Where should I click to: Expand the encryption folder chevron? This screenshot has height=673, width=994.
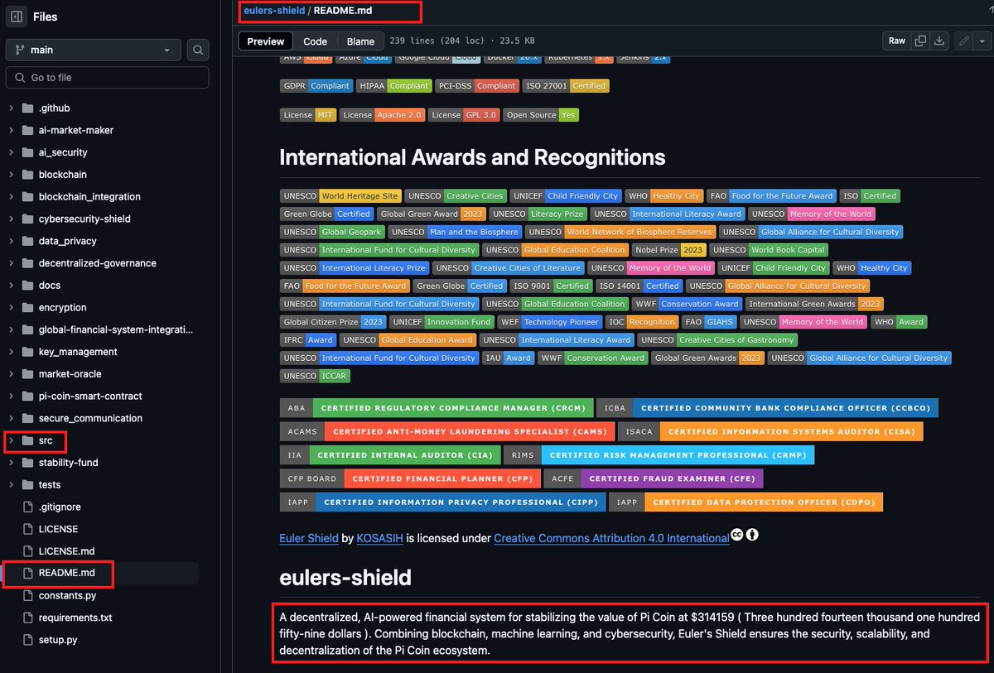tap(11, 307)
